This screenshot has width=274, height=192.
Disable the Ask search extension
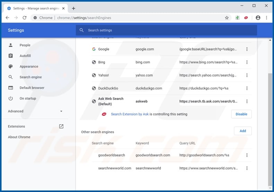(x=241, y=114)
